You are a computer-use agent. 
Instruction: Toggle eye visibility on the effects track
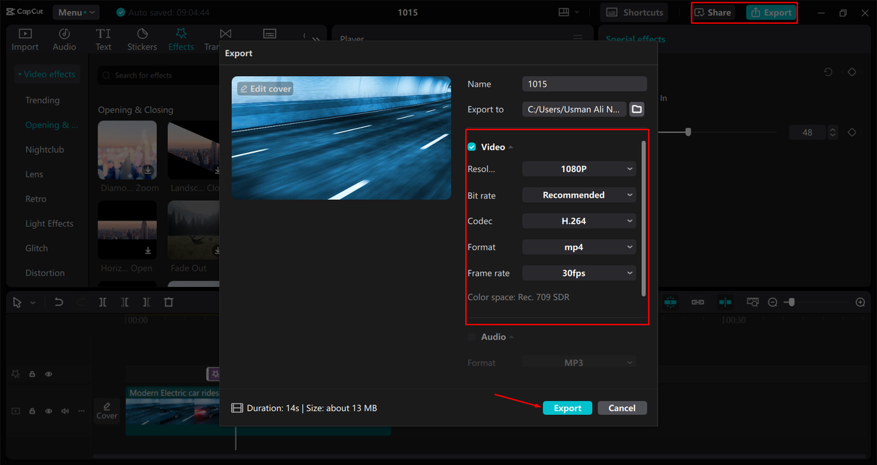pyautogui.click(x=49, y=374)
